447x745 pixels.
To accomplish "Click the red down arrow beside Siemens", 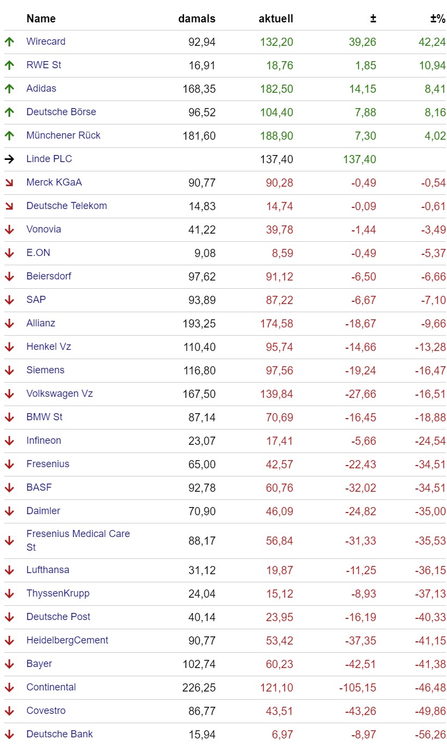I will tap(9, 371).
